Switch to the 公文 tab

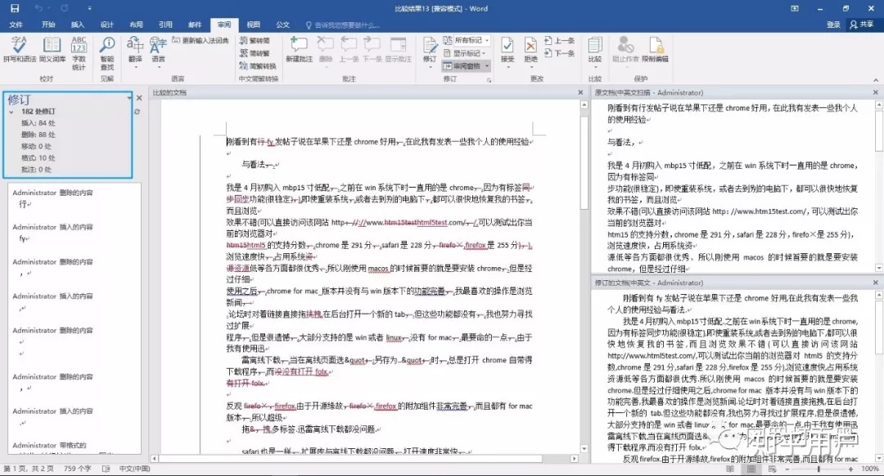click(x=283, y=25)
